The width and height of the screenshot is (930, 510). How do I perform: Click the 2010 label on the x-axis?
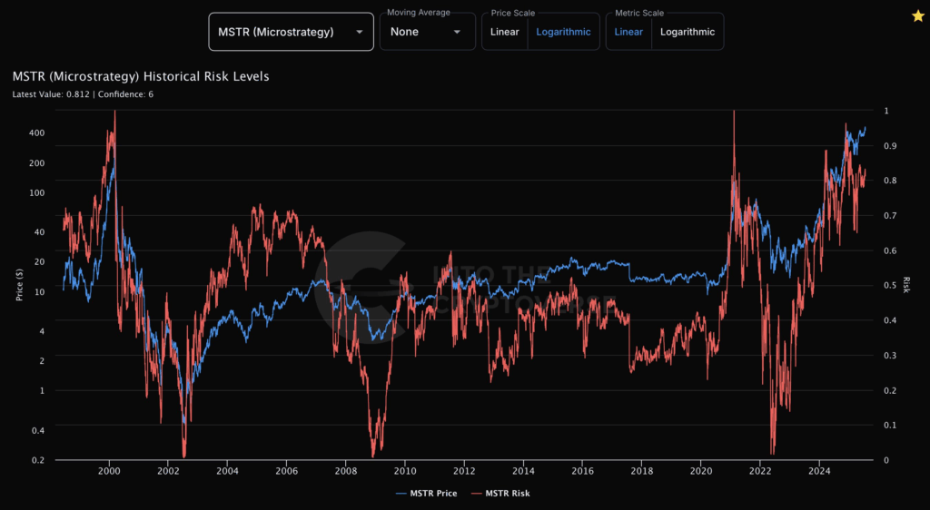click(x=404, y=471)
